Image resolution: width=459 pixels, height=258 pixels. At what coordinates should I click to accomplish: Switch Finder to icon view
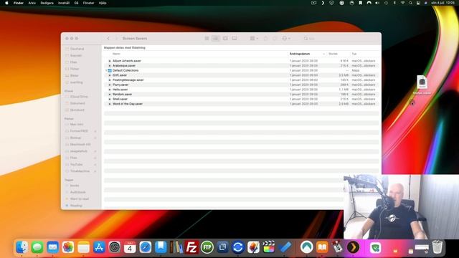tap(207, 38)
